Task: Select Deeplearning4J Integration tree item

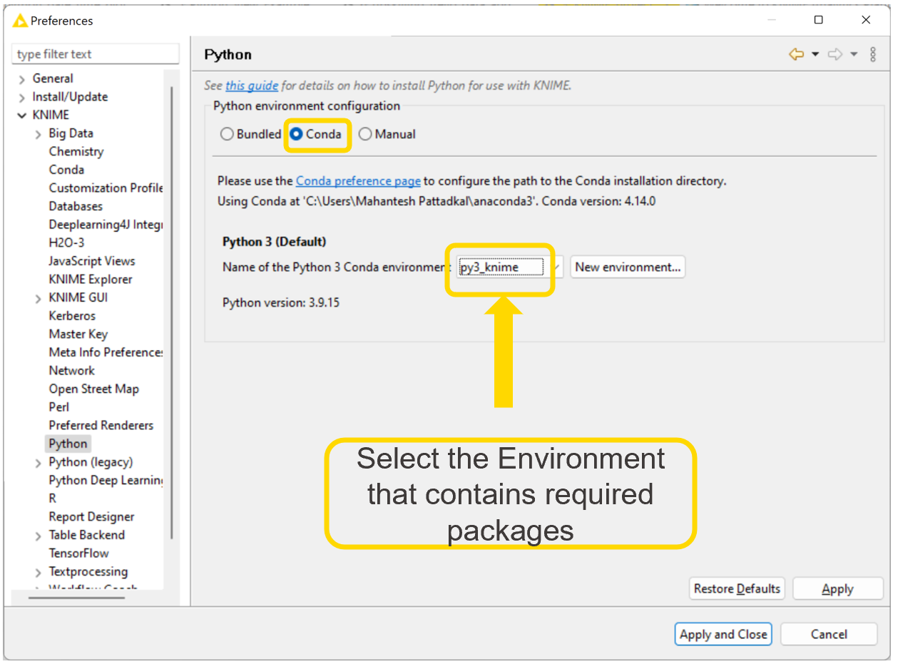Action: click(106, 225)
